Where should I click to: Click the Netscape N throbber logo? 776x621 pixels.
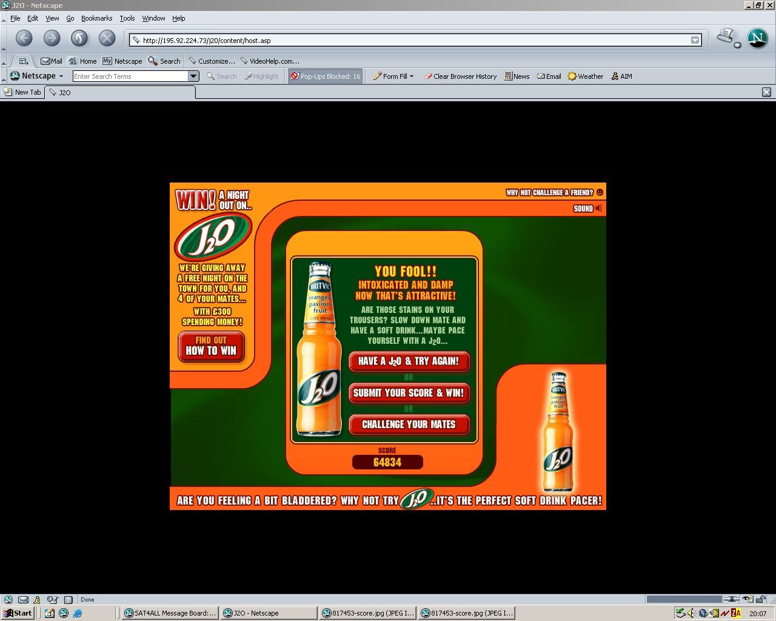click(x=757, y=38)
